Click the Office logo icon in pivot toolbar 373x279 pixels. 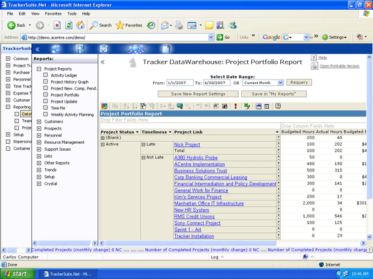(104, 106)
